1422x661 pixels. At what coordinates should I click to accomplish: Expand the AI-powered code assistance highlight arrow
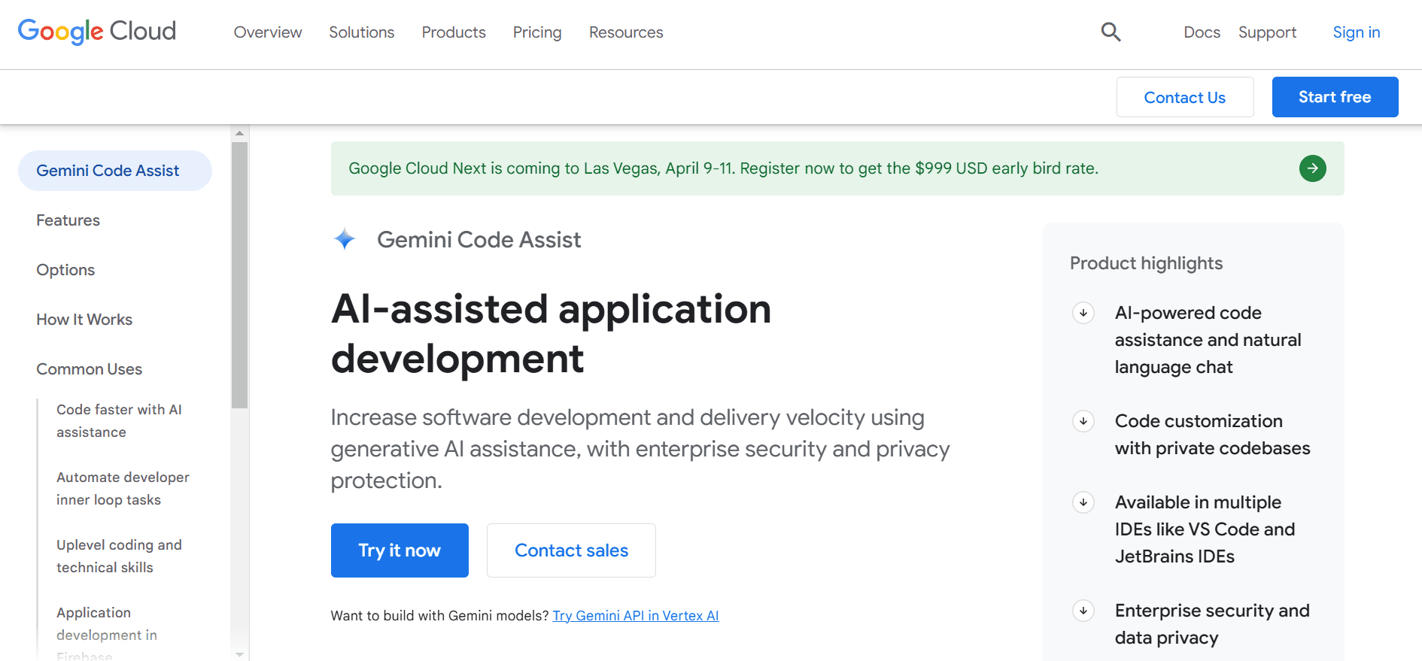tap(1083, 313)
